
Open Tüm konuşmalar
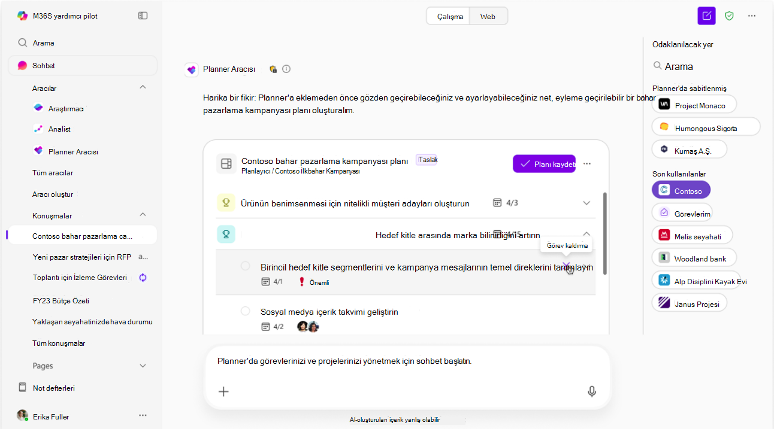coord(59,343)
